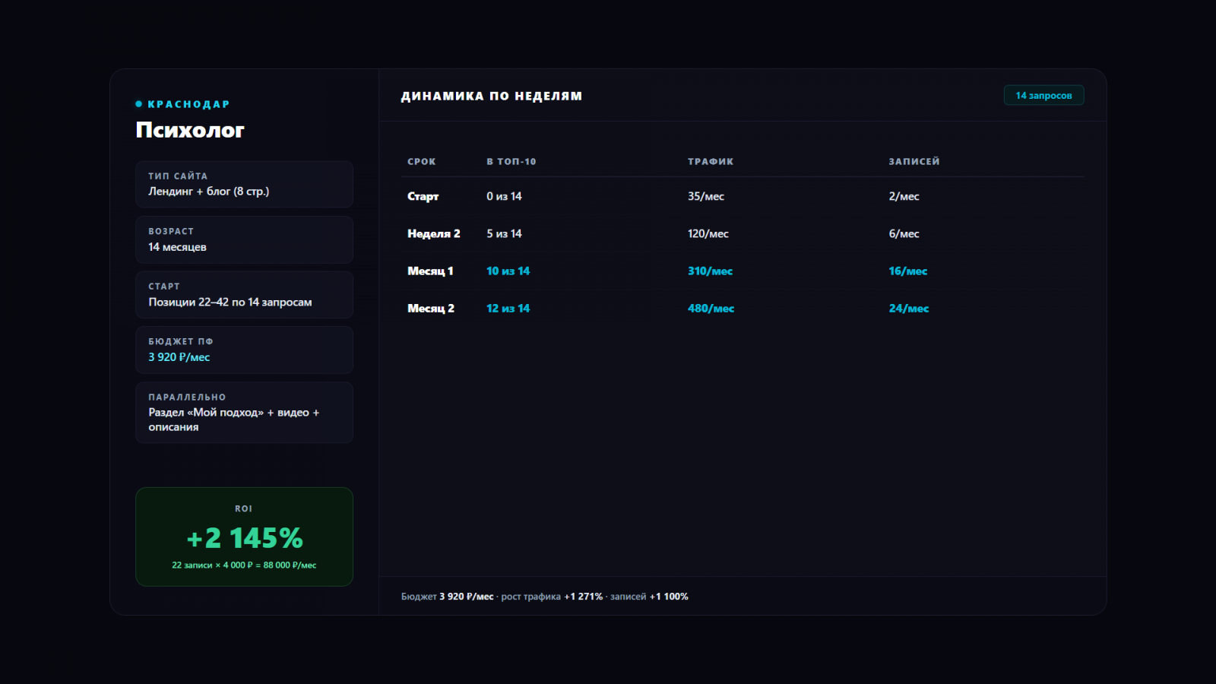Sort by the 'В ТОП-10' column header
Screen dimensions: 1216x684
pos(511,162)
